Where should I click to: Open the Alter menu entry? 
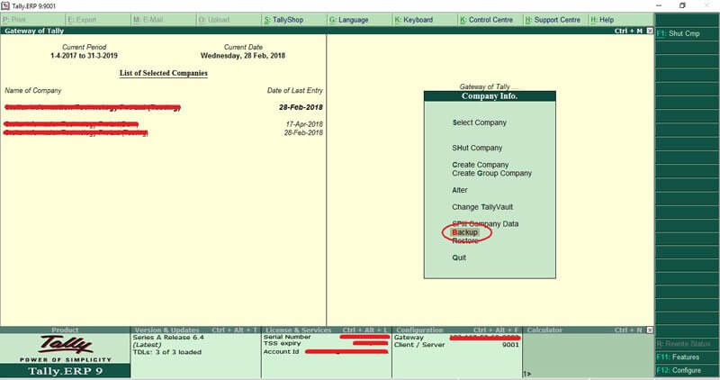coord(460,190)
